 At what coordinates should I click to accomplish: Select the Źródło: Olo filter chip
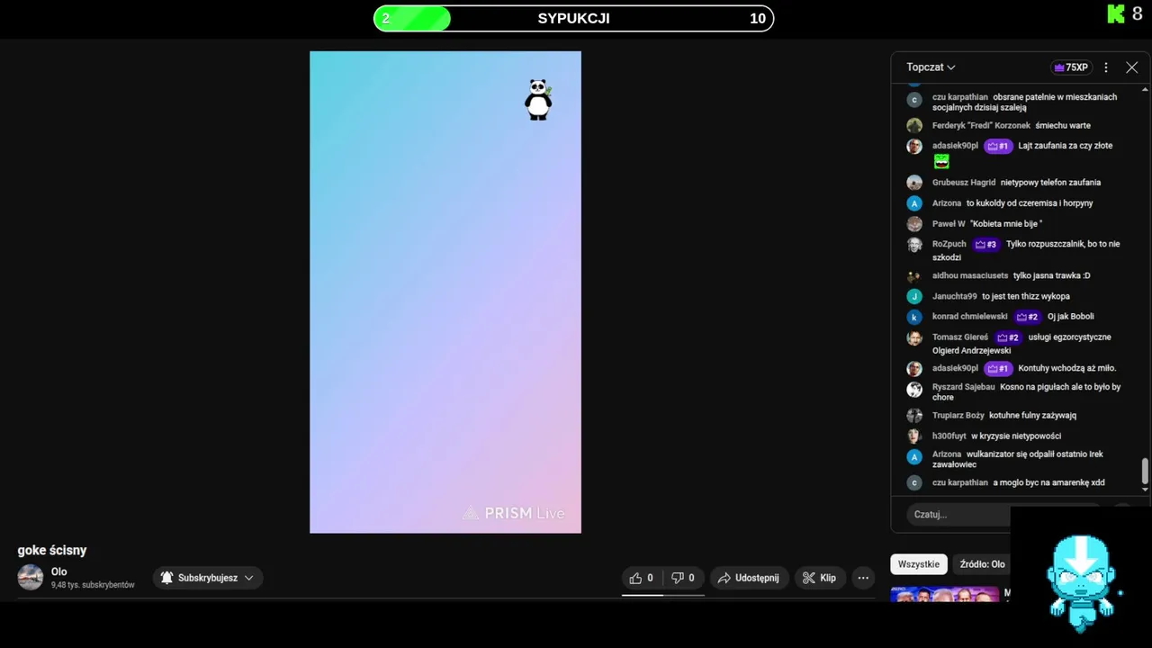pos(982,564)
